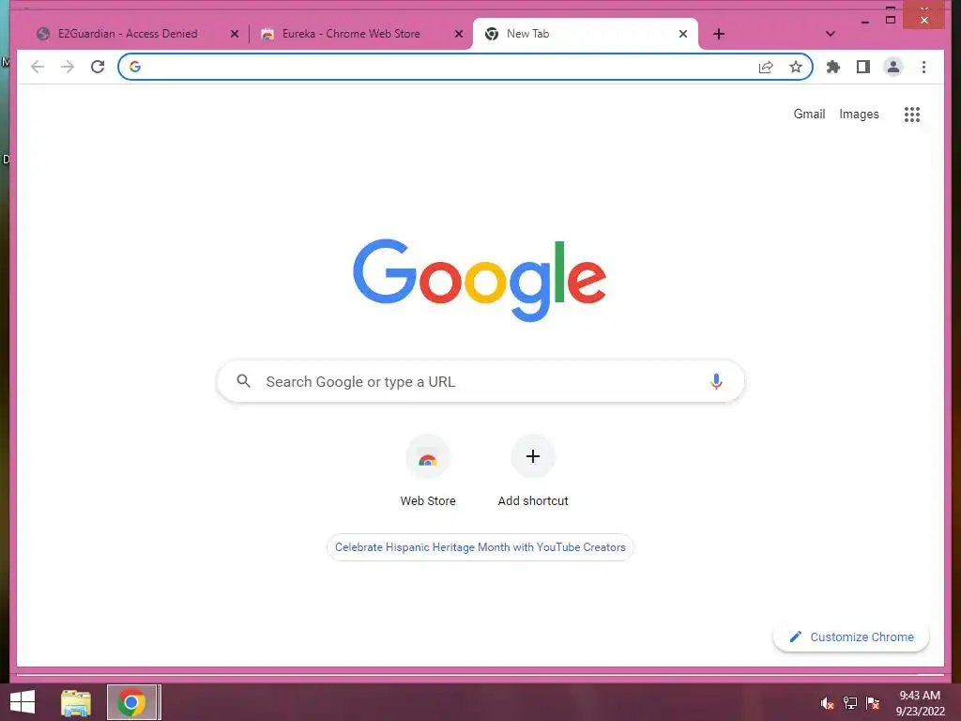The image size is (961, 721).
Task: Click Customize Chrome button
Action: coord(850,637)
